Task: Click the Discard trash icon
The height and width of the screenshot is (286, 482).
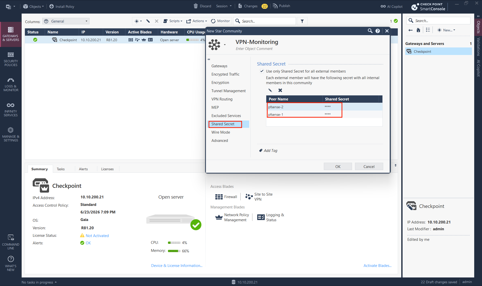Action: pyautogui.click(x=196, y=6)
